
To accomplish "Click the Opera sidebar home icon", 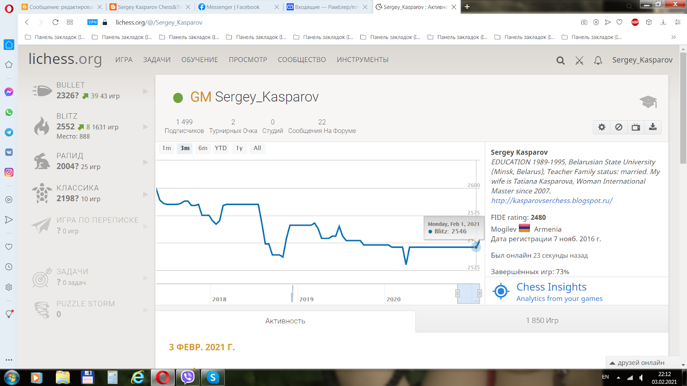I will point(9,45).
